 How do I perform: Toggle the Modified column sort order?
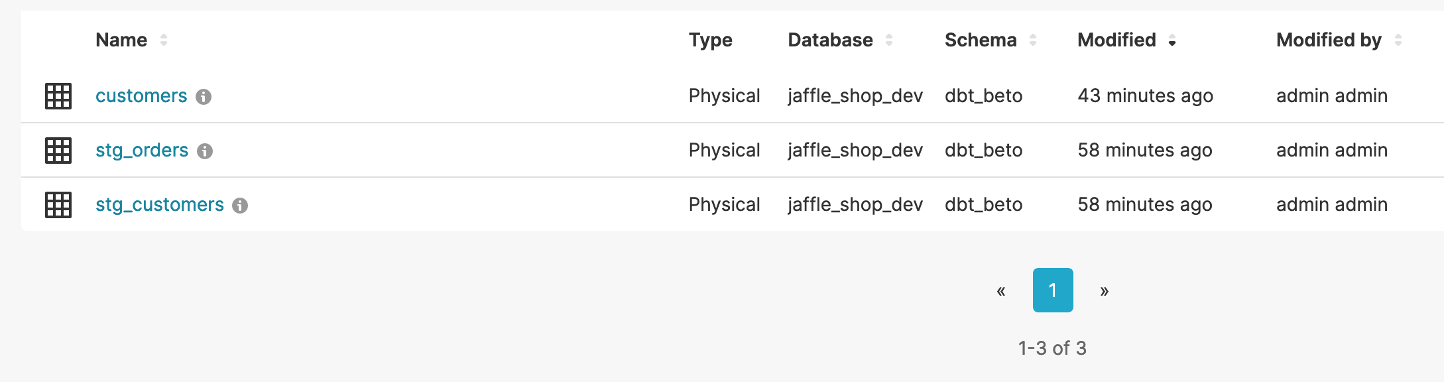tap(1172, 41)
